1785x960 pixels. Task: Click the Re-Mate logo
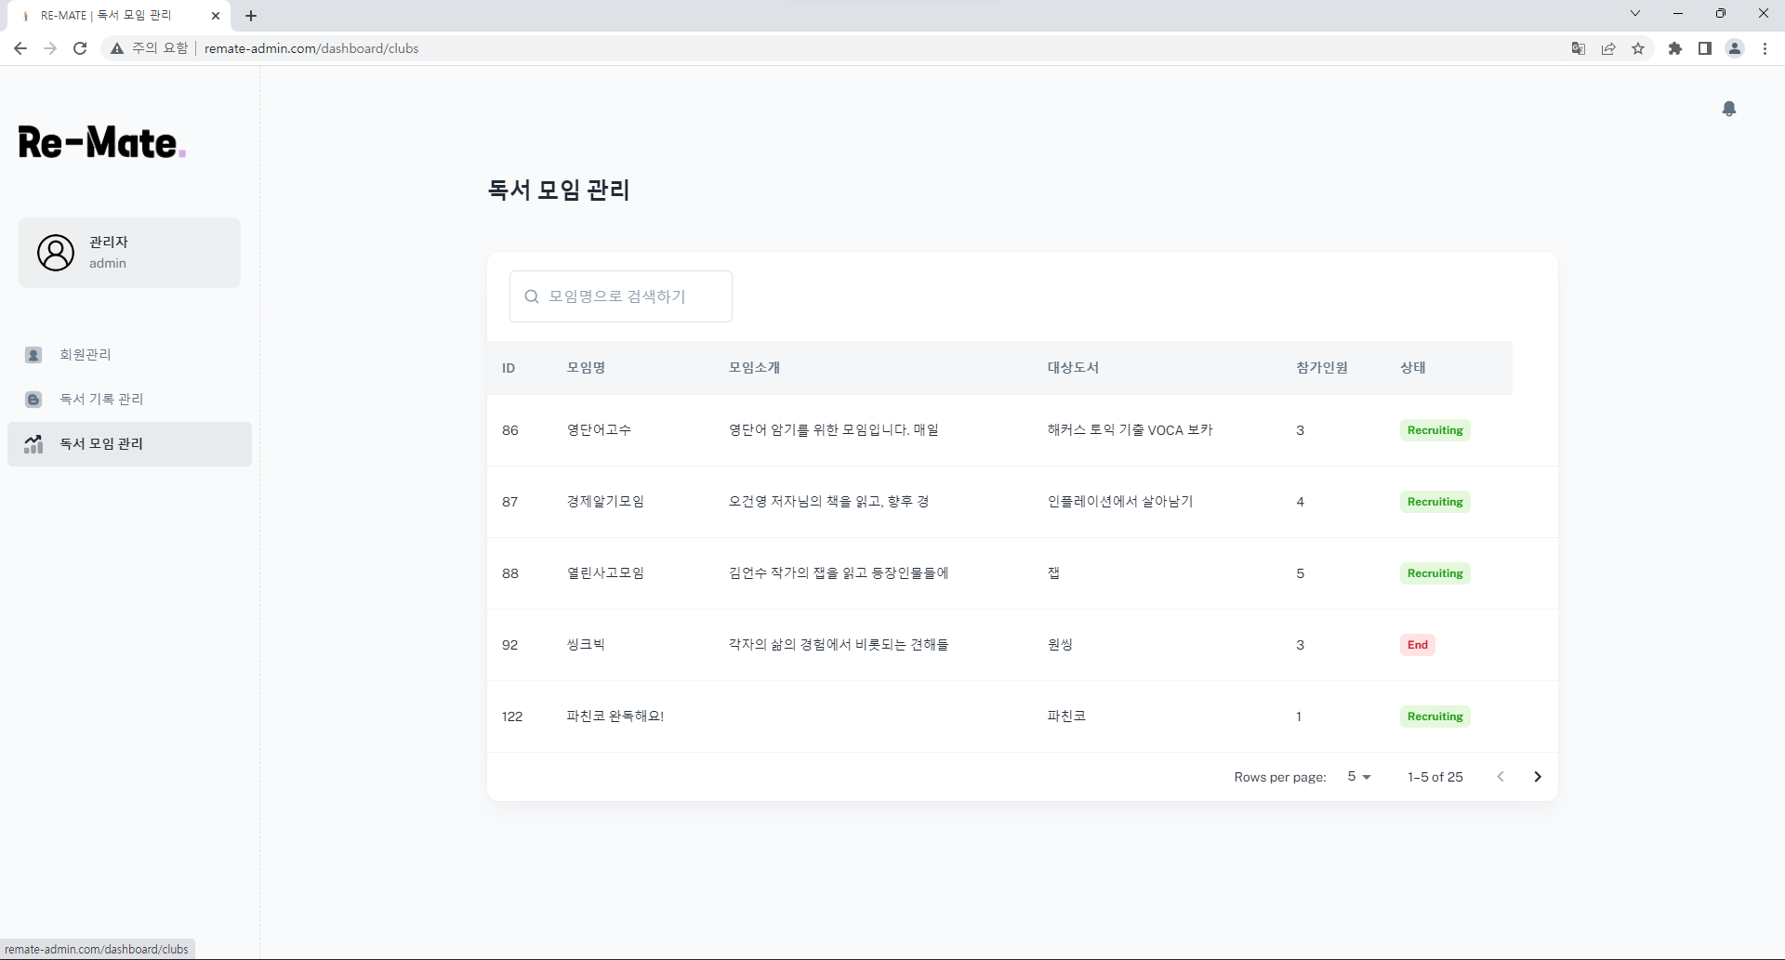point(100,141)
